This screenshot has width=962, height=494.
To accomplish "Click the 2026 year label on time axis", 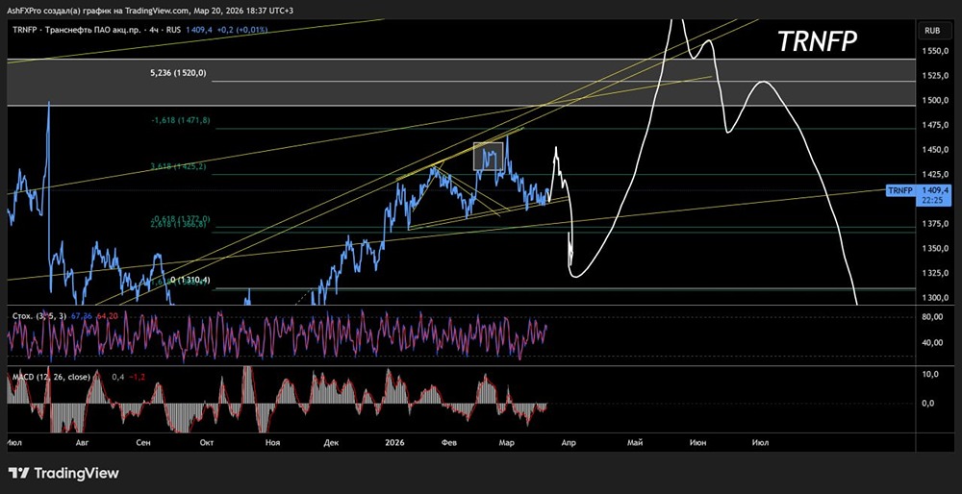I will coord(393,441).
